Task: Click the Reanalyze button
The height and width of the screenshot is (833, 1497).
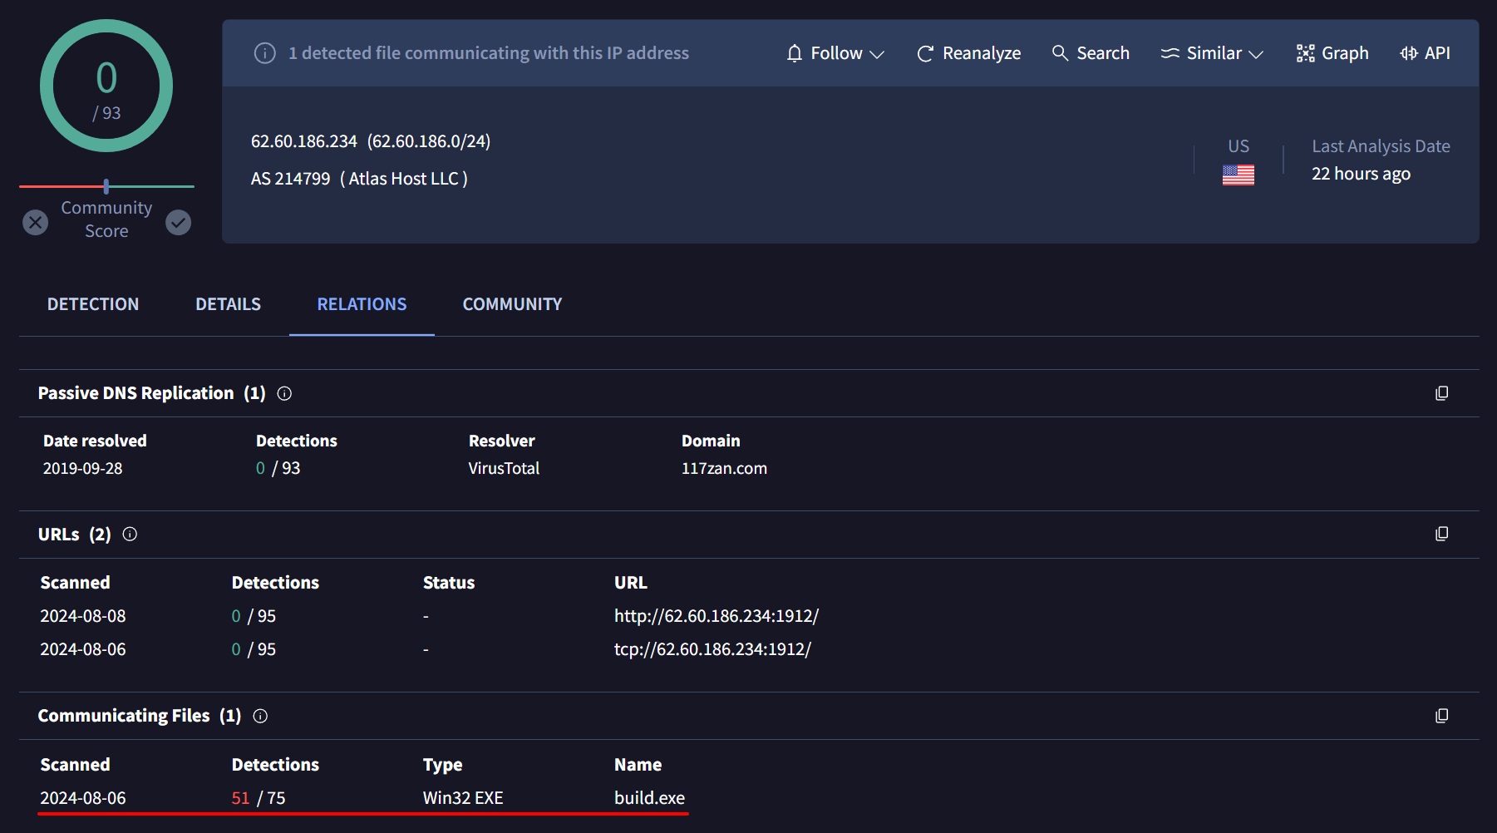Action: coord(968,53)
